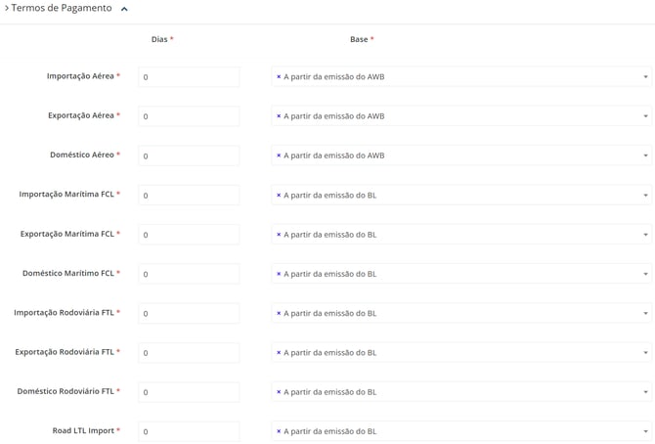The height and width of the screenshot is (444, 655).
Task: Click Road LTL Import days field
Action: click(x=189, y=431)
